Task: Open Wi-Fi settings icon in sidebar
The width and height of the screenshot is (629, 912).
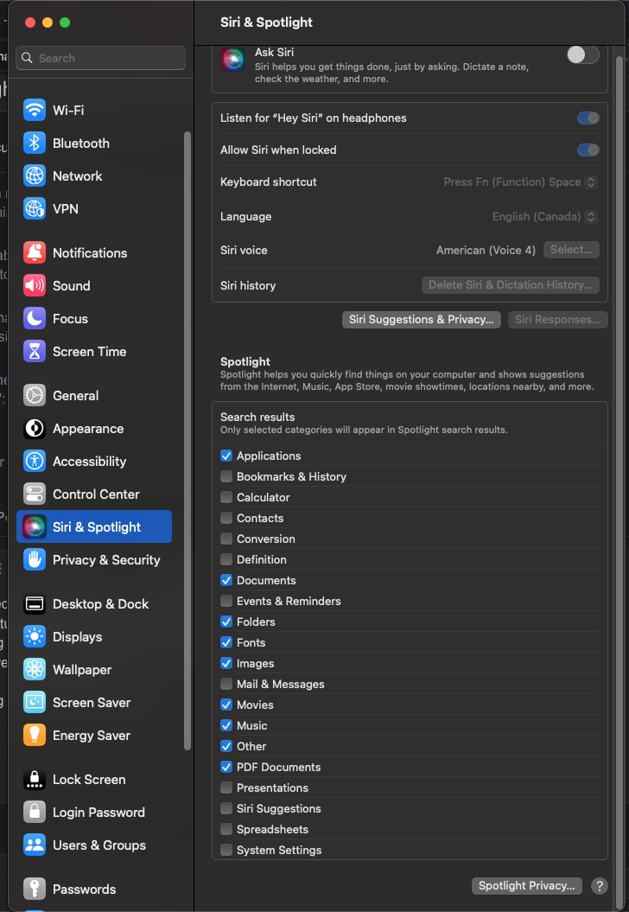Action: point(35,111)
